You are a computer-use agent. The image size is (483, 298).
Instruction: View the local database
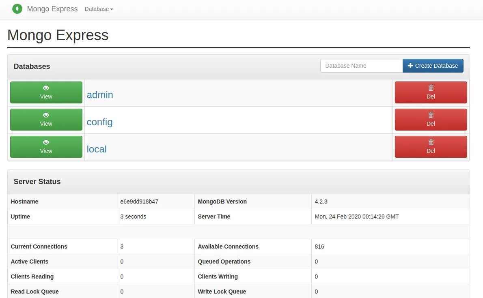pos(46,146)
